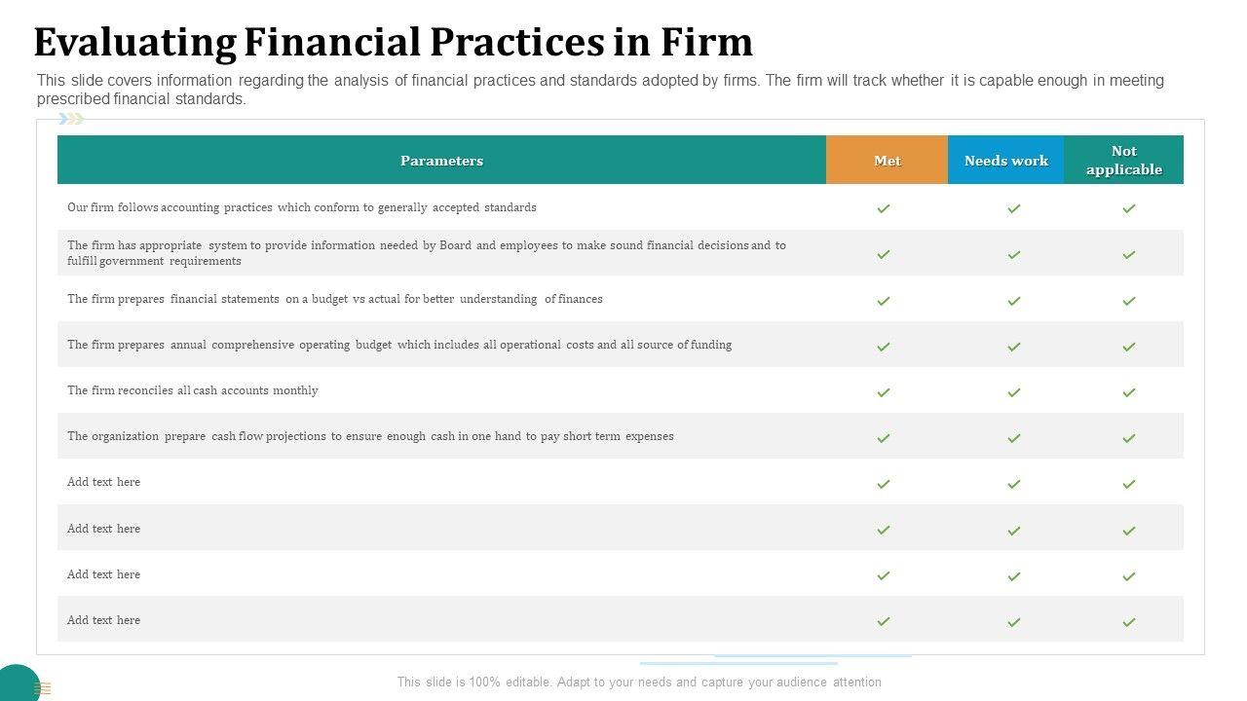Select the Parameters column header
Image resolution: width=1247 pixels, height=701 pixels.
pos(441,161)
